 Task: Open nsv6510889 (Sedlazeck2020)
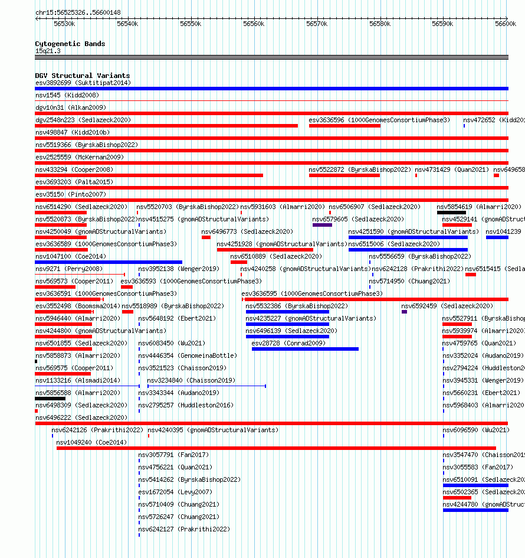[x=276, y=257]
